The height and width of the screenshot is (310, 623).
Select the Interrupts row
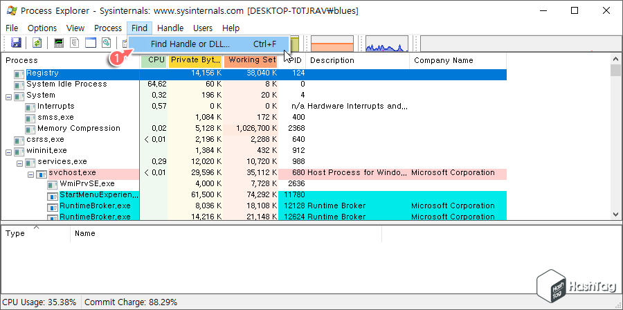[254, 107]
